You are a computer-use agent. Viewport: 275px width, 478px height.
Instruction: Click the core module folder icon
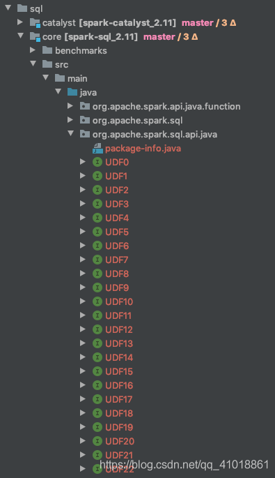pos(35,37)
